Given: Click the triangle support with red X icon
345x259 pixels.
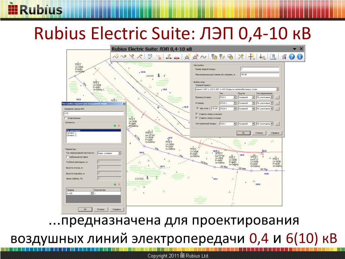Looking at the screenshot, I should click(195, 57).
